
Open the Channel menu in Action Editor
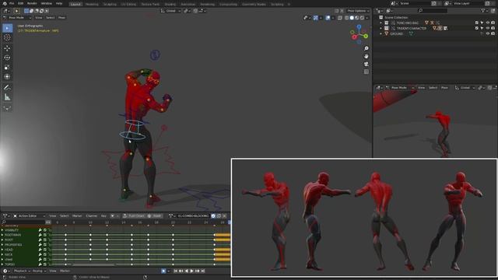pos(92,216)
